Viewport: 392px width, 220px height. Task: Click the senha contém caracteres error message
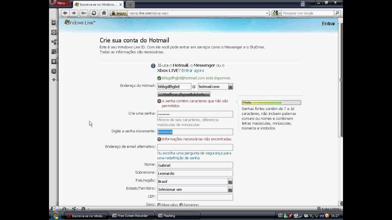pyautogui.click(x=195, y=103)
